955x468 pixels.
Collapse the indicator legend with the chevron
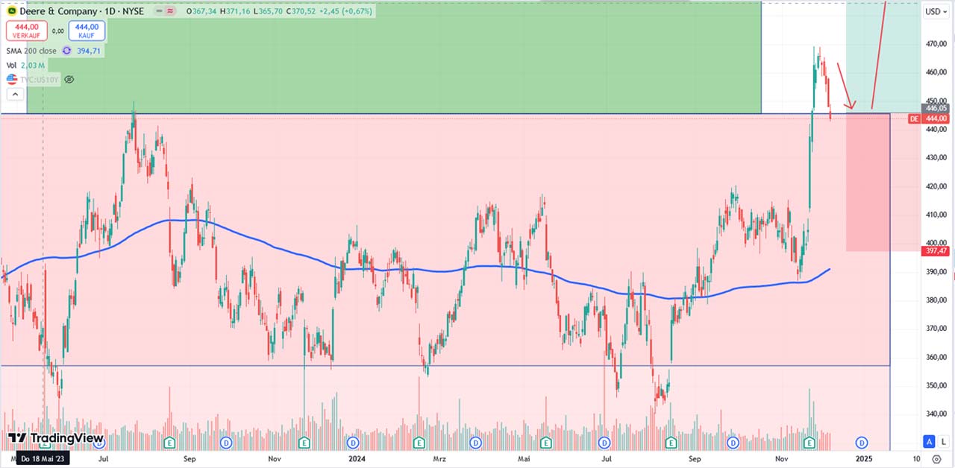tap(13, 95)
